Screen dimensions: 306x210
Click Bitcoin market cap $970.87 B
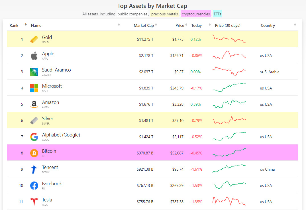[x=145, y=153]
